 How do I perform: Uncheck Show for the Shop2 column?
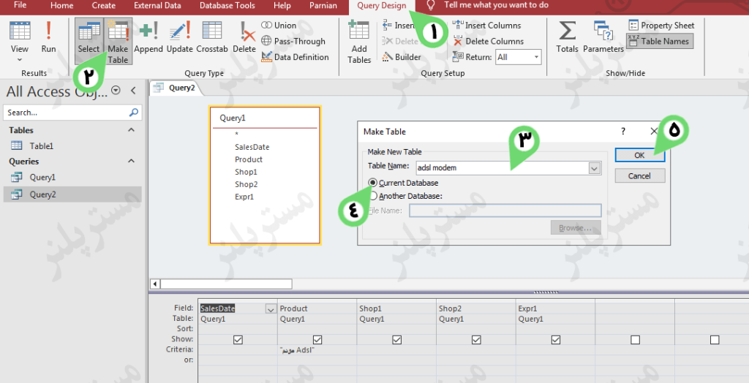476,340
